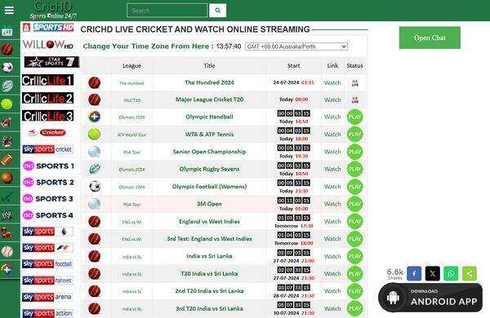Open Senior Open Championship title link
The width and height of the screenshot is (490, 318).
point(209,152)
